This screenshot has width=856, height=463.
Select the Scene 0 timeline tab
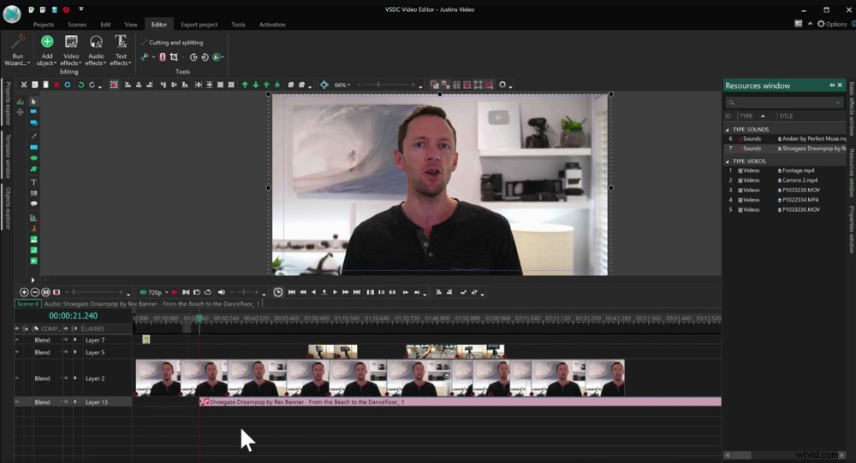pyautogui.click(x=27, y=304)
